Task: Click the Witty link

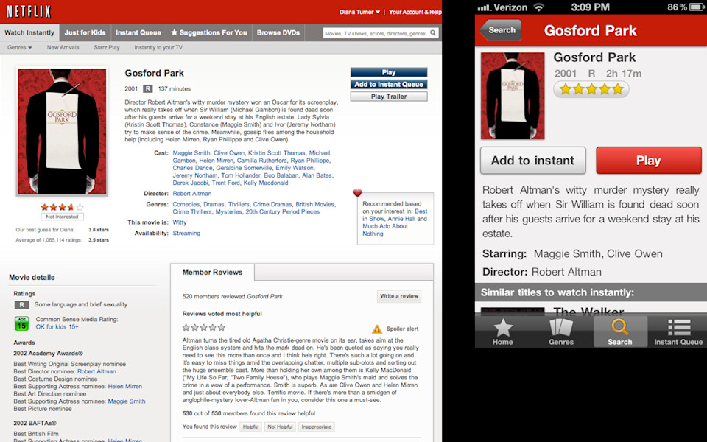Action: pyautogui.click(x=180, y=222)
